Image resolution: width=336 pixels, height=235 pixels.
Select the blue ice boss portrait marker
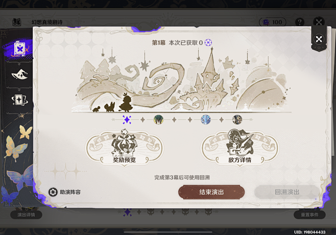tap(205, 120)
